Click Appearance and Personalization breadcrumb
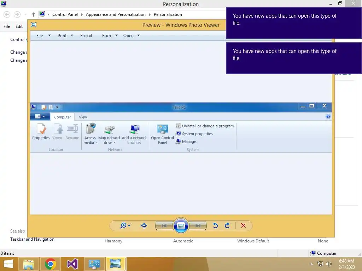The height and width of the screenshot is (271, 362). [116, 14]
